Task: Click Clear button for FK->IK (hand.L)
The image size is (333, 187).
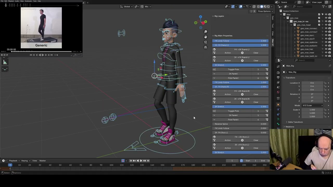Action: [256, 53]
